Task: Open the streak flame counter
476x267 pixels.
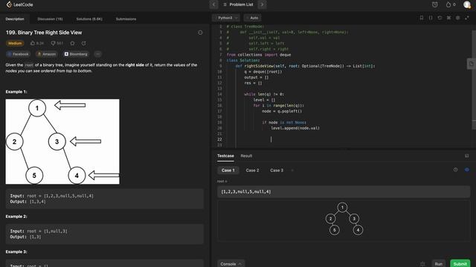Action: coord(451,4)
